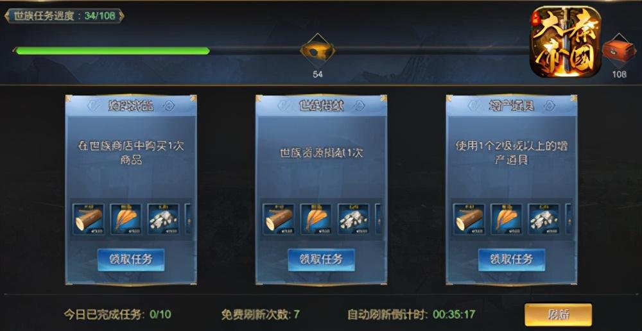Tap the stone ore reward icon in the first card
Screen dimensions: 642x331
pos(163,219)
